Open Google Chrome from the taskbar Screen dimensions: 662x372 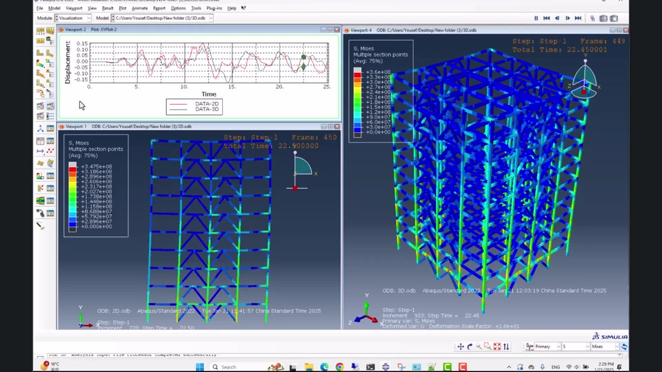[x=339, y=367]
